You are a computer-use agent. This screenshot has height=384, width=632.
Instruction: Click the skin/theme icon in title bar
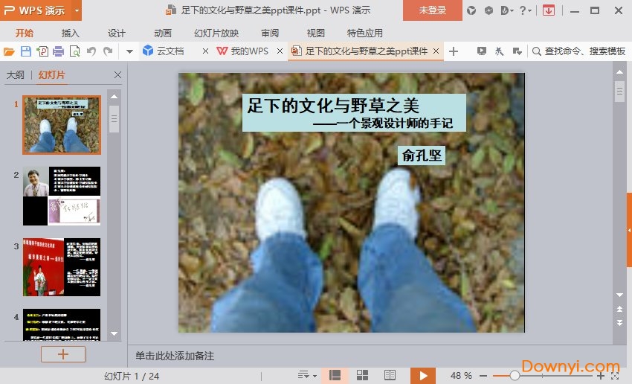[x=471, y=10]
